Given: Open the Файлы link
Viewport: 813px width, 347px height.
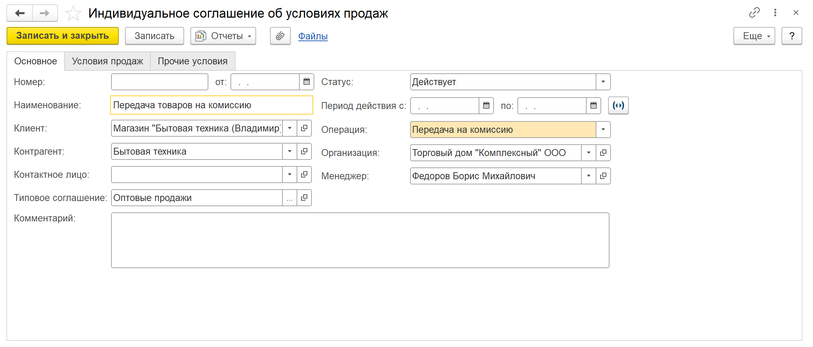Looking at the screenshot, I should [313, 36].
